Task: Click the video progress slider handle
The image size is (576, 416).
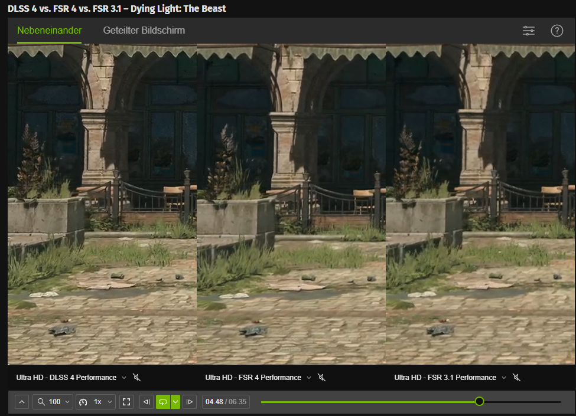Action: pos(479,401)
